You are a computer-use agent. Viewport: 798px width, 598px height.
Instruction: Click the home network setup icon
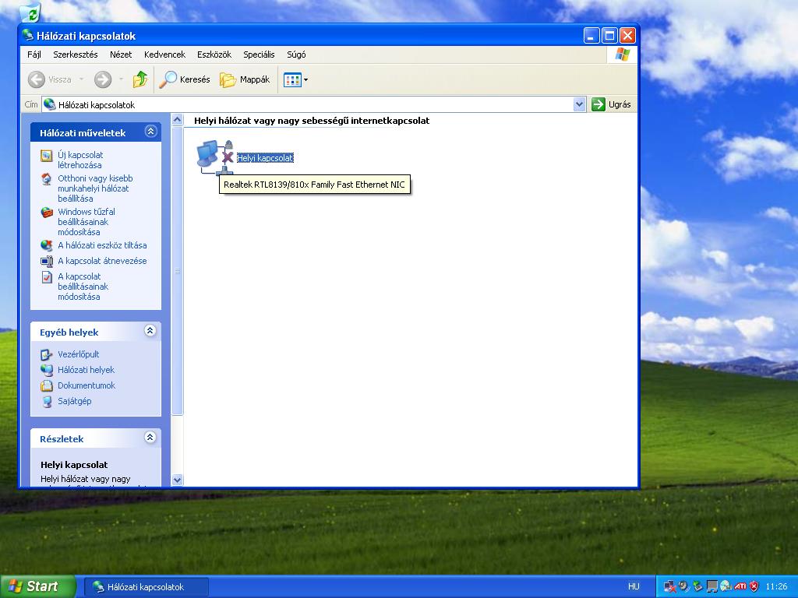46,179
